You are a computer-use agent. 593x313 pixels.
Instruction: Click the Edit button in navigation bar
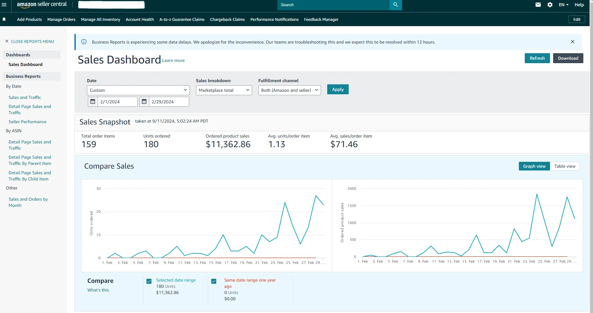(x=577, y=19)
